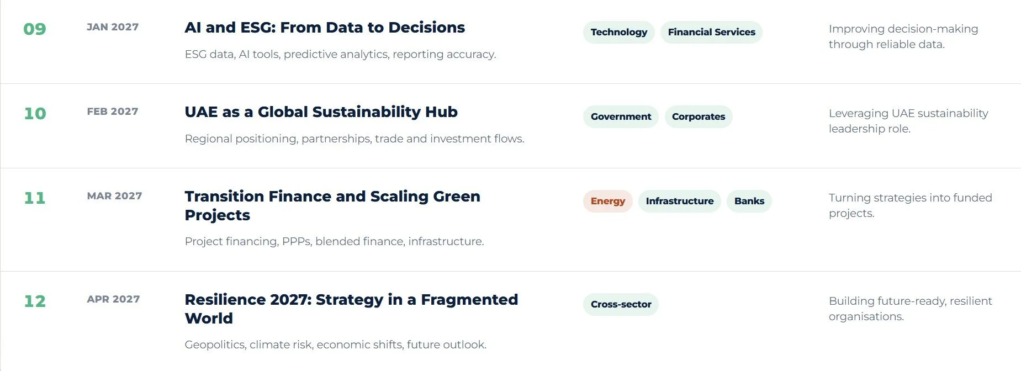Select the orange Energy tag
Screen dimensions: 1021x371
tap(607, 201)
